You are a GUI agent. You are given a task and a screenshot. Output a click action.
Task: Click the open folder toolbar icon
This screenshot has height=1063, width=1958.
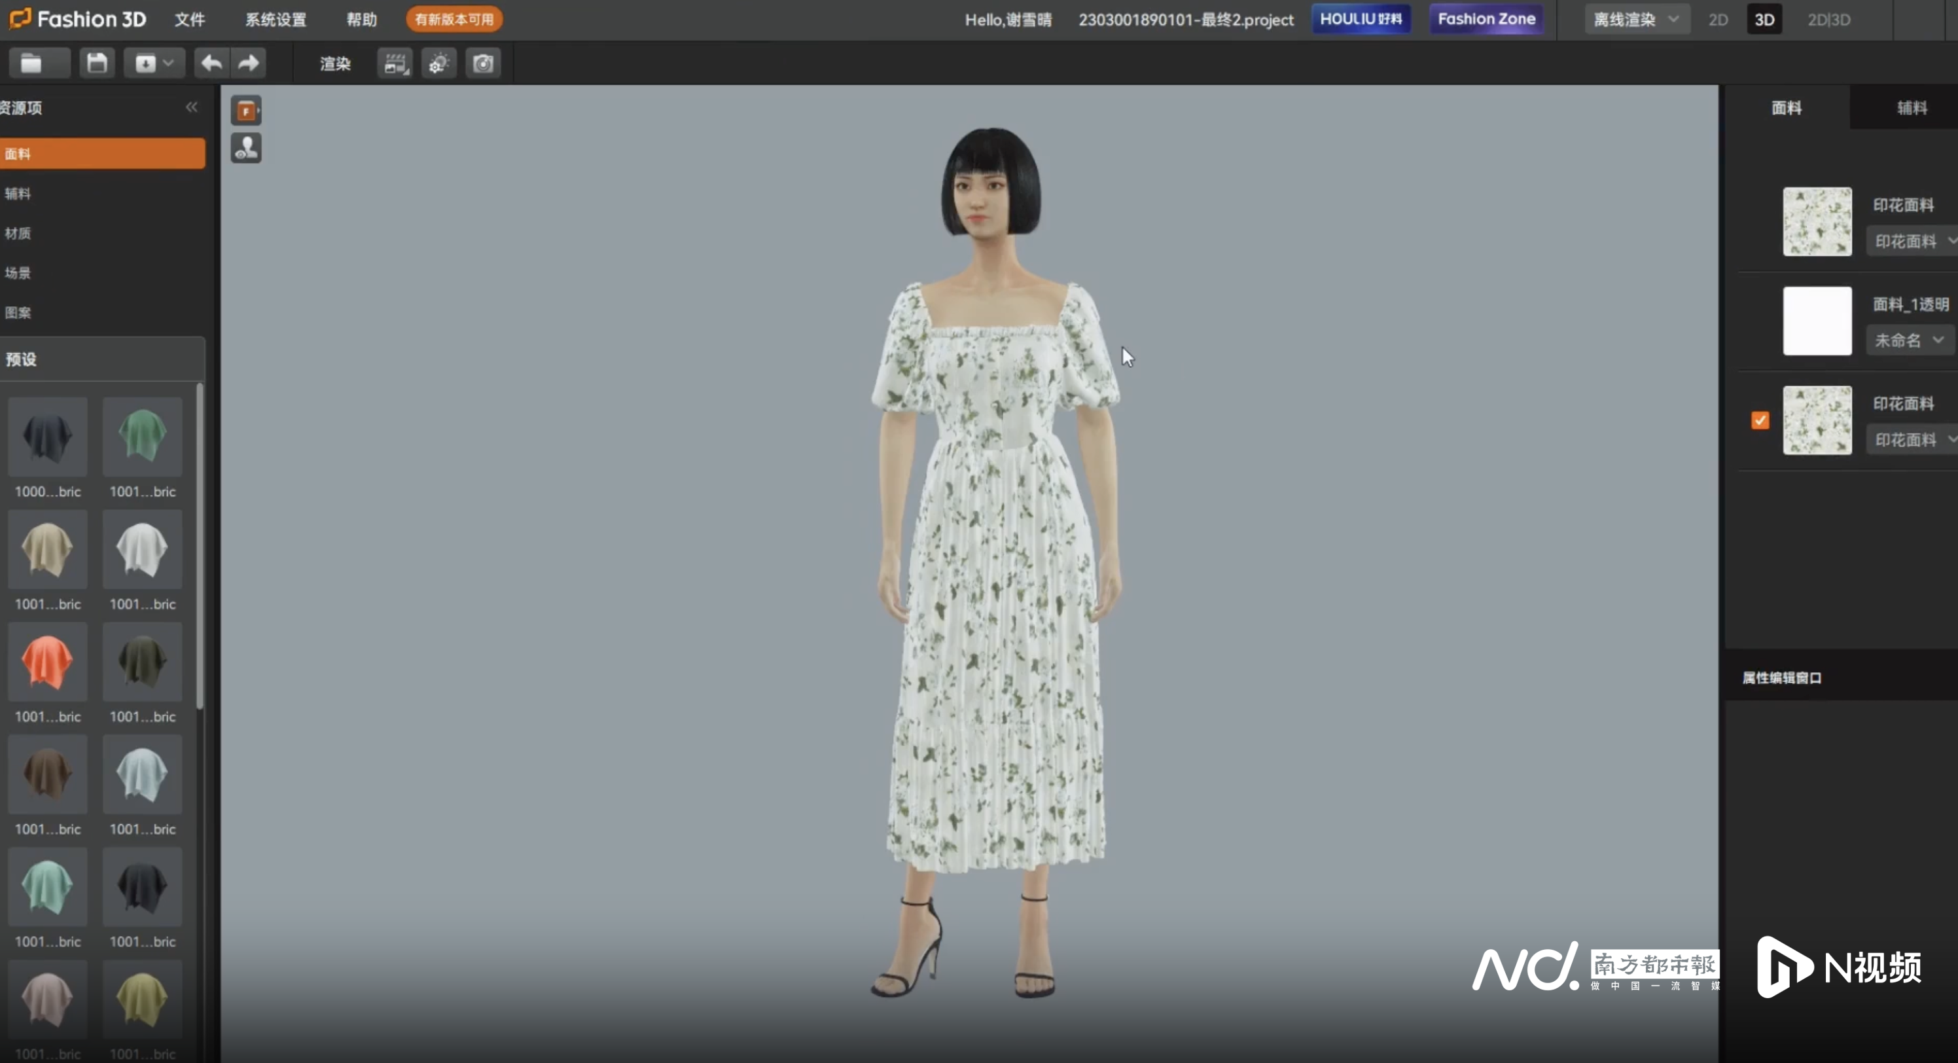[x=32, y=63]
